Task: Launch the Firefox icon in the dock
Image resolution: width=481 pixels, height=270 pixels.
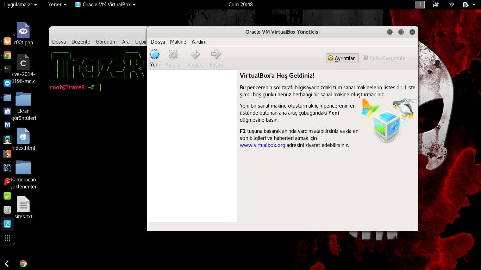Action: pos(7,41)
